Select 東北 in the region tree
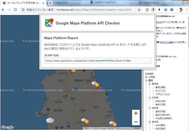This screenshot has height=131, width=189. (151, 80)
